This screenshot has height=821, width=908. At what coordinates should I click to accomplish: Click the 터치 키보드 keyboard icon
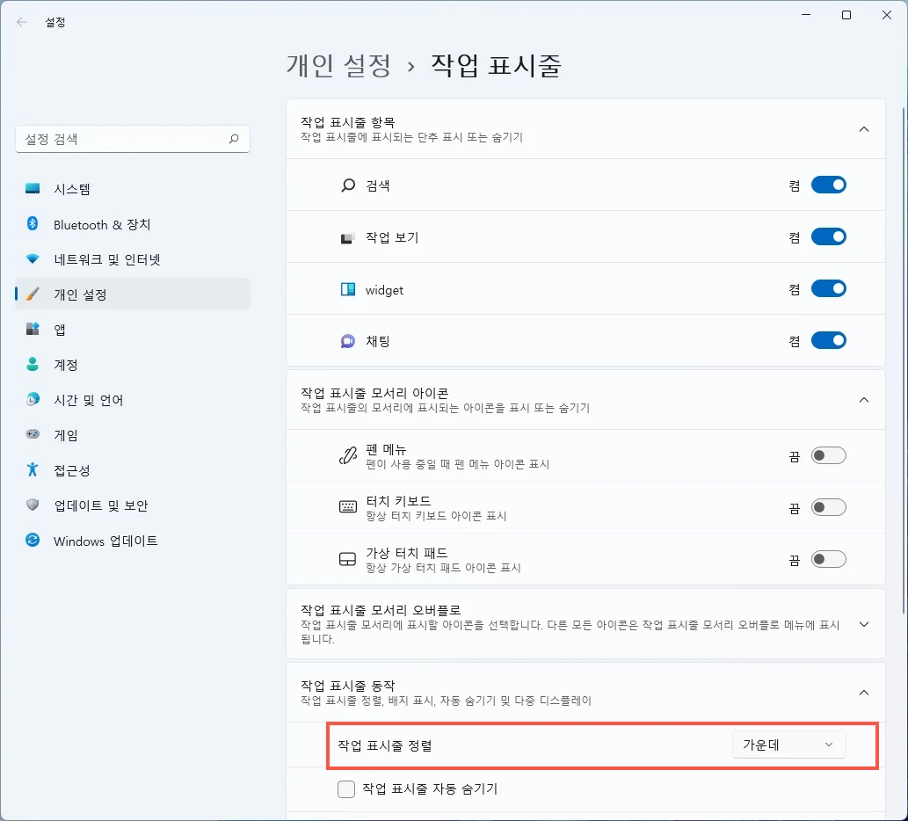click(x=347, y=507)
